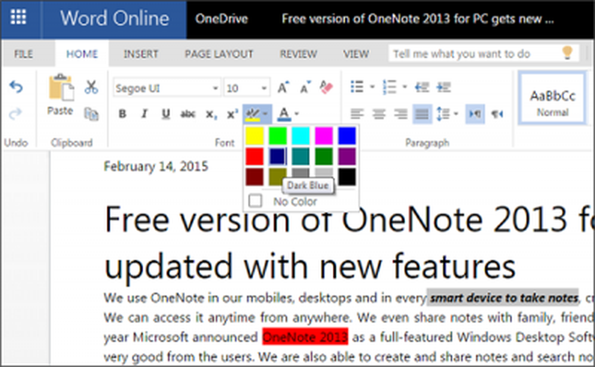Toggle Underline formatting
The height and width of the screenshot is (367, 595).
[166, 114]
